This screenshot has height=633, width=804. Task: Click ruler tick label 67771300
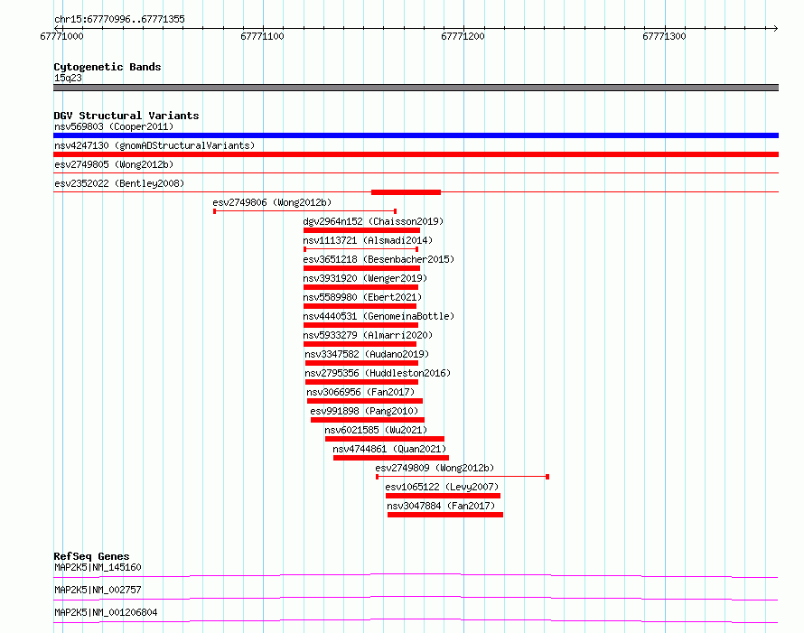click(664, 36)
